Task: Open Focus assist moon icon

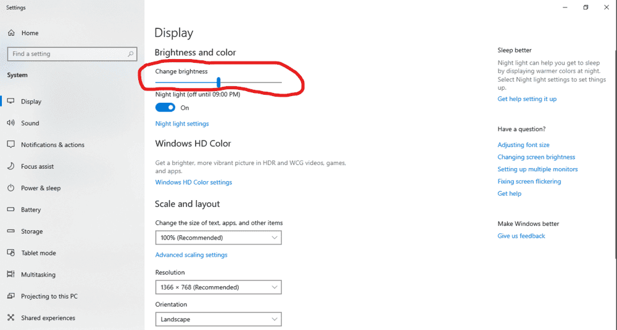Action: [x=10, y=166]
